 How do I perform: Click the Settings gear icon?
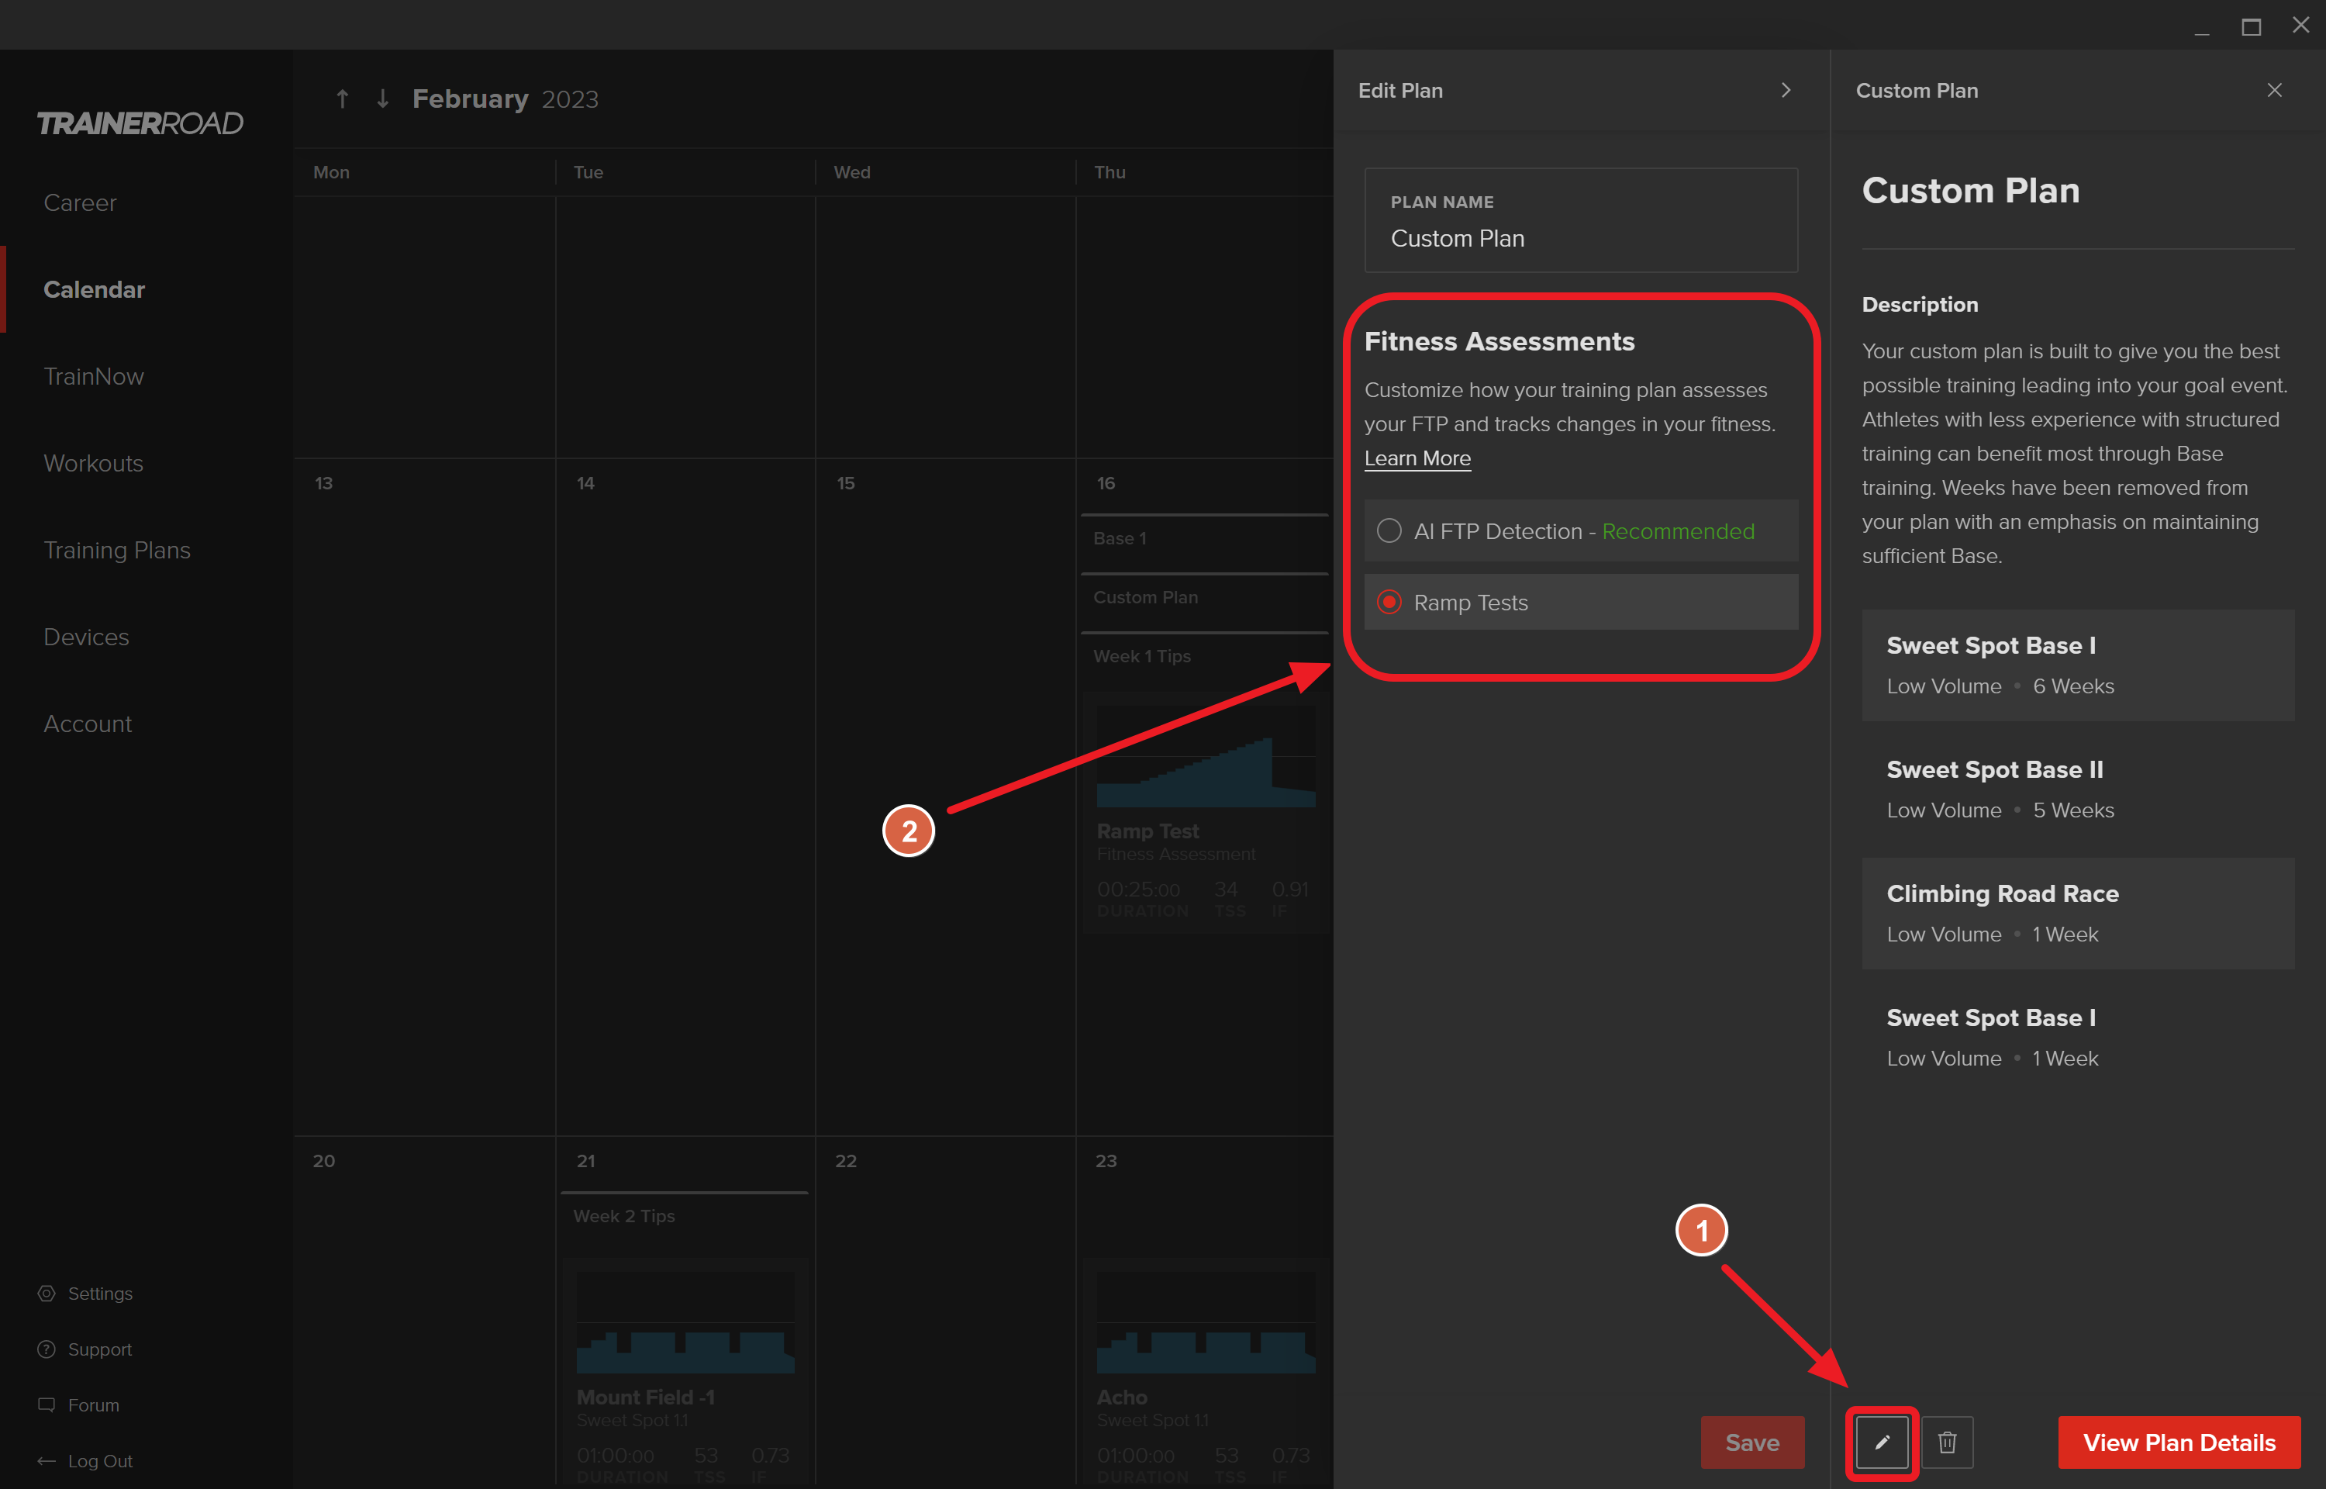tap(47, 1293)
